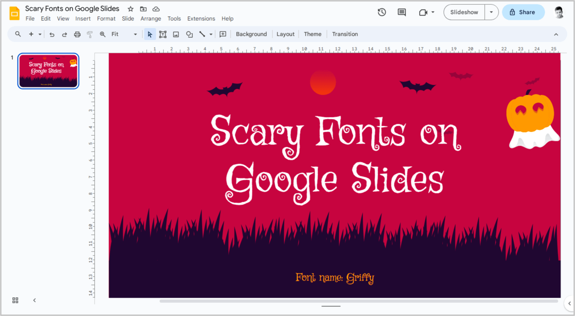Open the Format menu
Screen dimensions: 575x316
coord(106,19)
